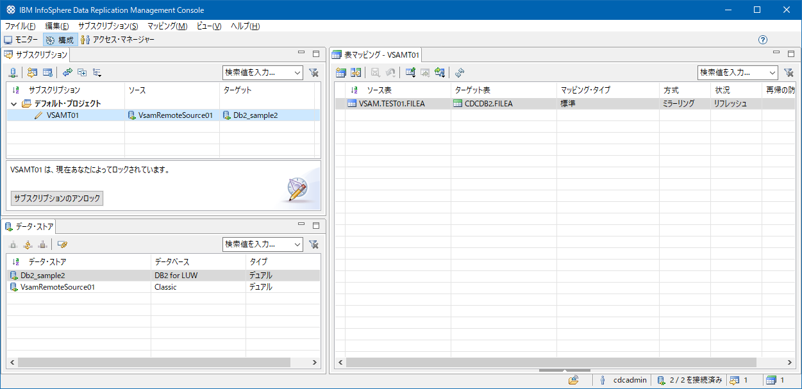Open help via the question mark icon

tap(763, 40)
